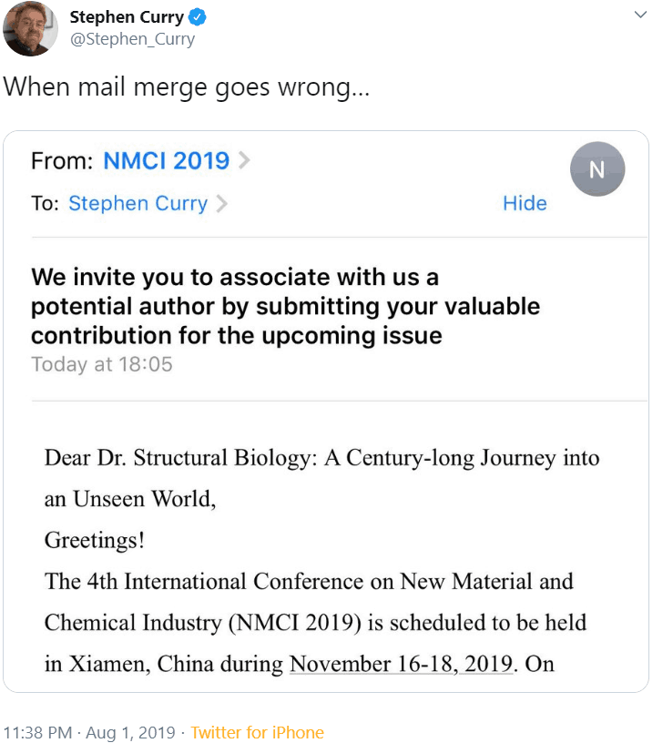Click the recipient name Stephen Curry in To field
This screenshot has width=663, height=743.
138,203
